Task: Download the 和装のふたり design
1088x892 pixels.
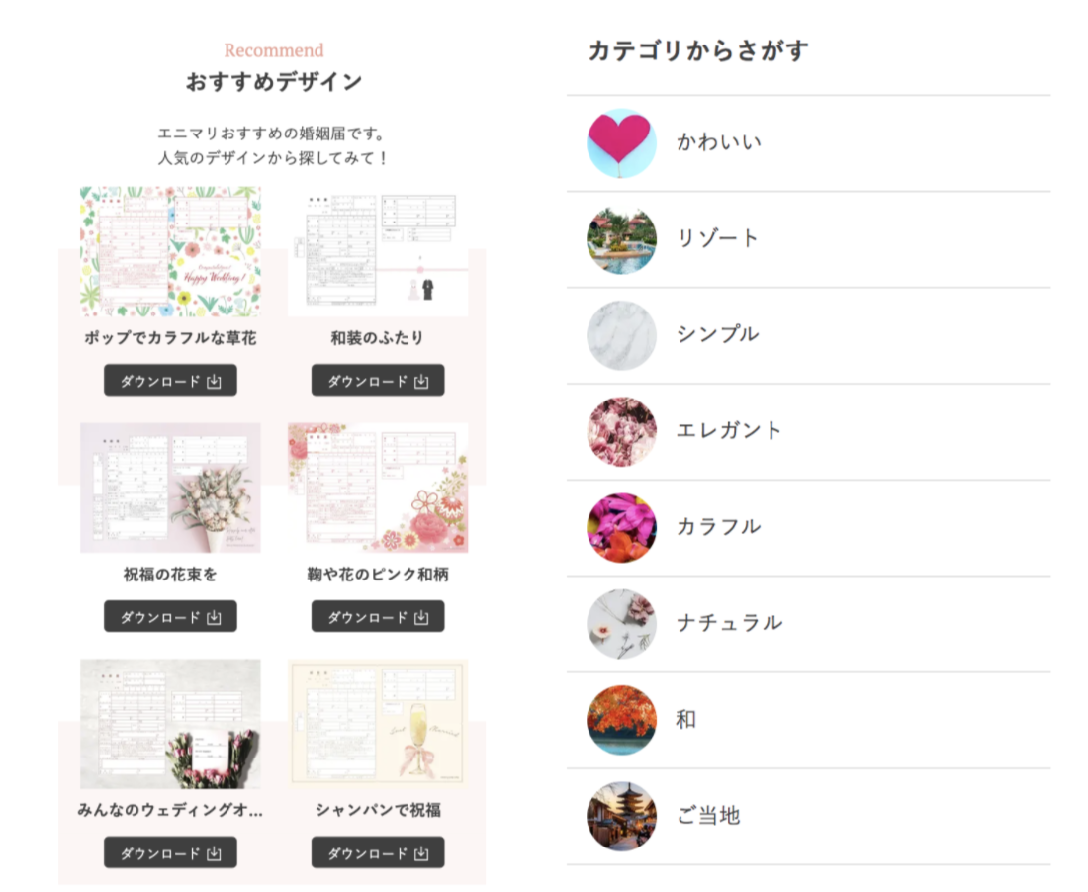Action: coord(378,380)
